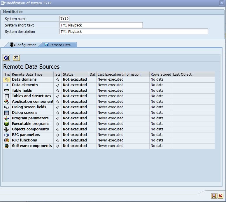This screenshot has height=202, width=226.
Task: Click 'Never executed' for Program parameters
Action: (x=111, y=118)
